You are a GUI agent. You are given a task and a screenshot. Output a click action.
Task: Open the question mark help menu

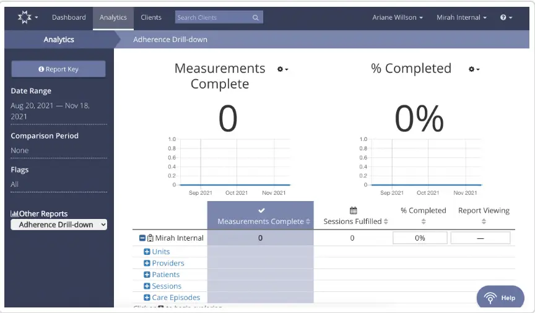(507, 17)
